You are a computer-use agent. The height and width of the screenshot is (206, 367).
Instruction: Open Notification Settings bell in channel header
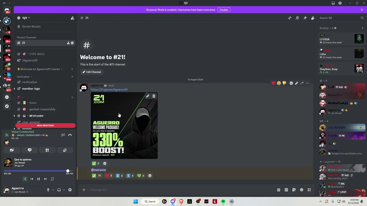click(297, 18)
